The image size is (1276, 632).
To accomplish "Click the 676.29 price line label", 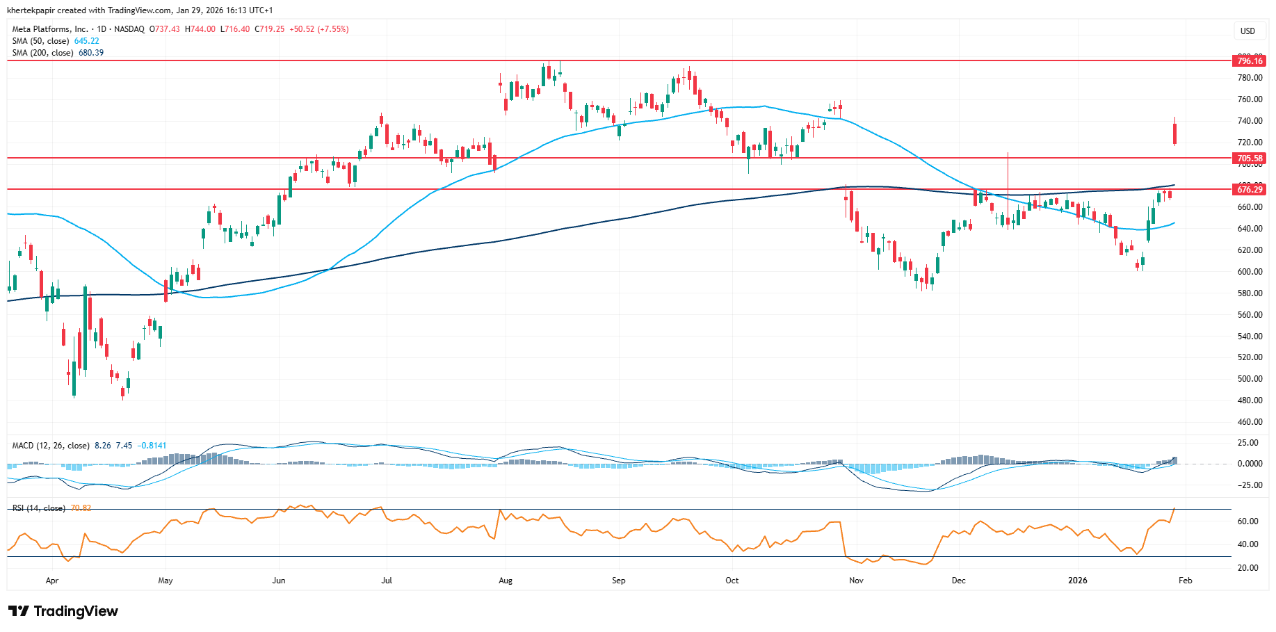I will (x=1249, y=189).
